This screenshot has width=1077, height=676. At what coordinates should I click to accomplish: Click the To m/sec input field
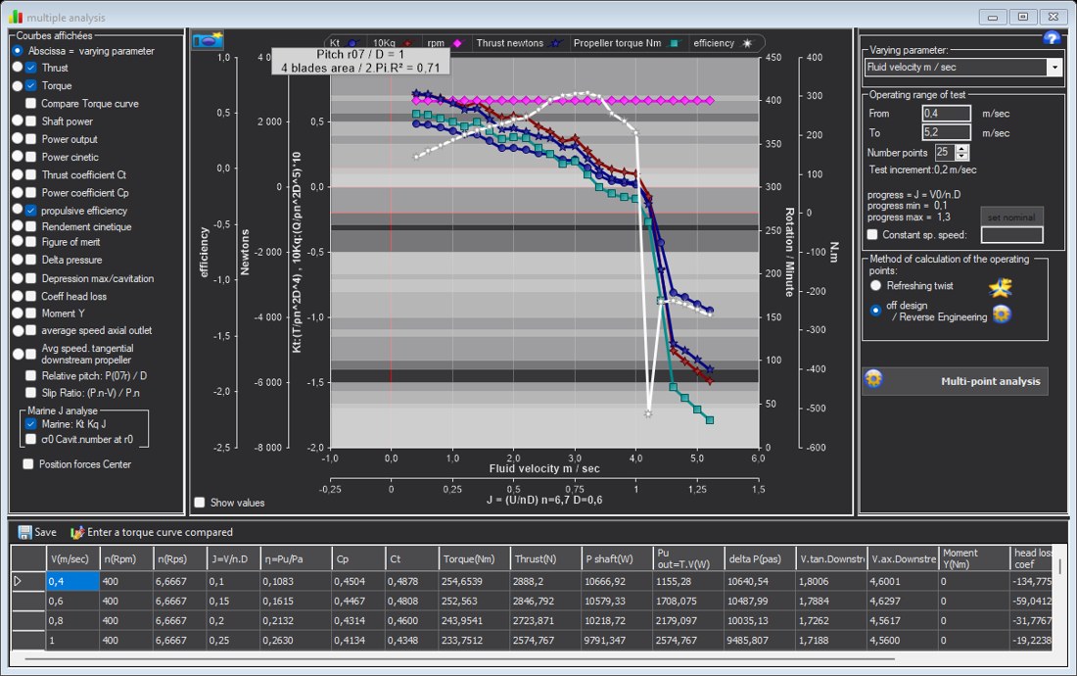[947, 132]
